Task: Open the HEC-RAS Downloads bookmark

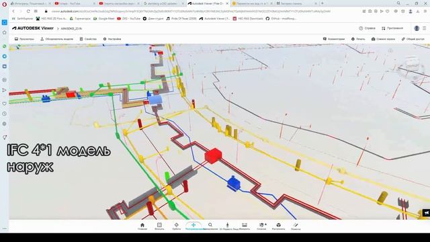Action: tap(248, 19)
